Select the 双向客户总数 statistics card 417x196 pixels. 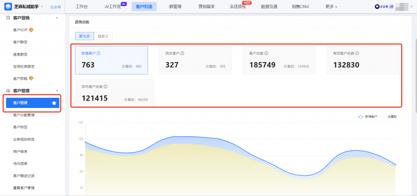click(x=114, y=93)
